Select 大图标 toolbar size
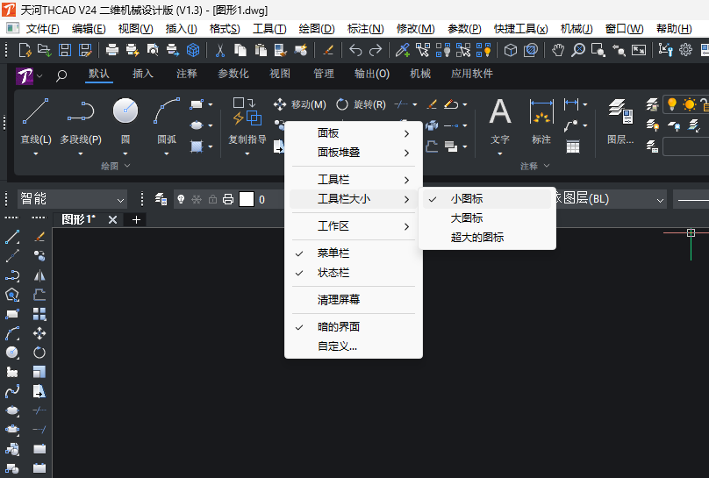 coord(467,218)
